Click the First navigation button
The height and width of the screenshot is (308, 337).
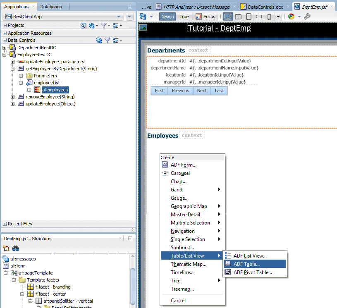(x=159, y=91)
